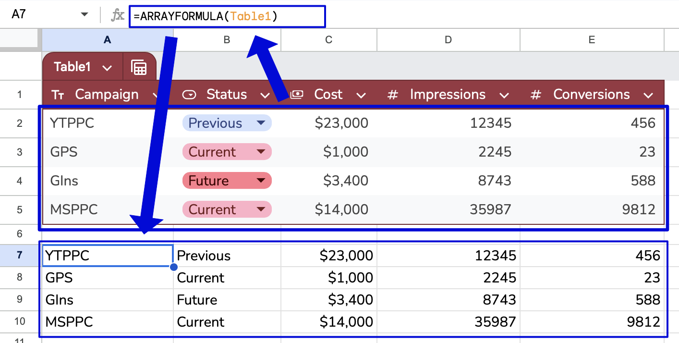679x343 pixels.
Task: Open the Status column filter dropdown
Action: (265, 94)
